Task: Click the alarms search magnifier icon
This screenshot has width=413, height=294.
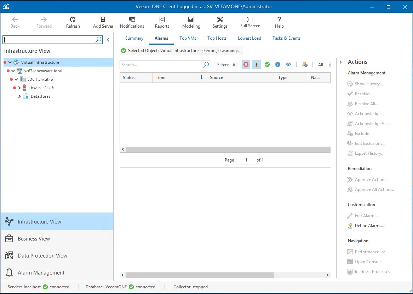Action: click(x=206, y=64)
